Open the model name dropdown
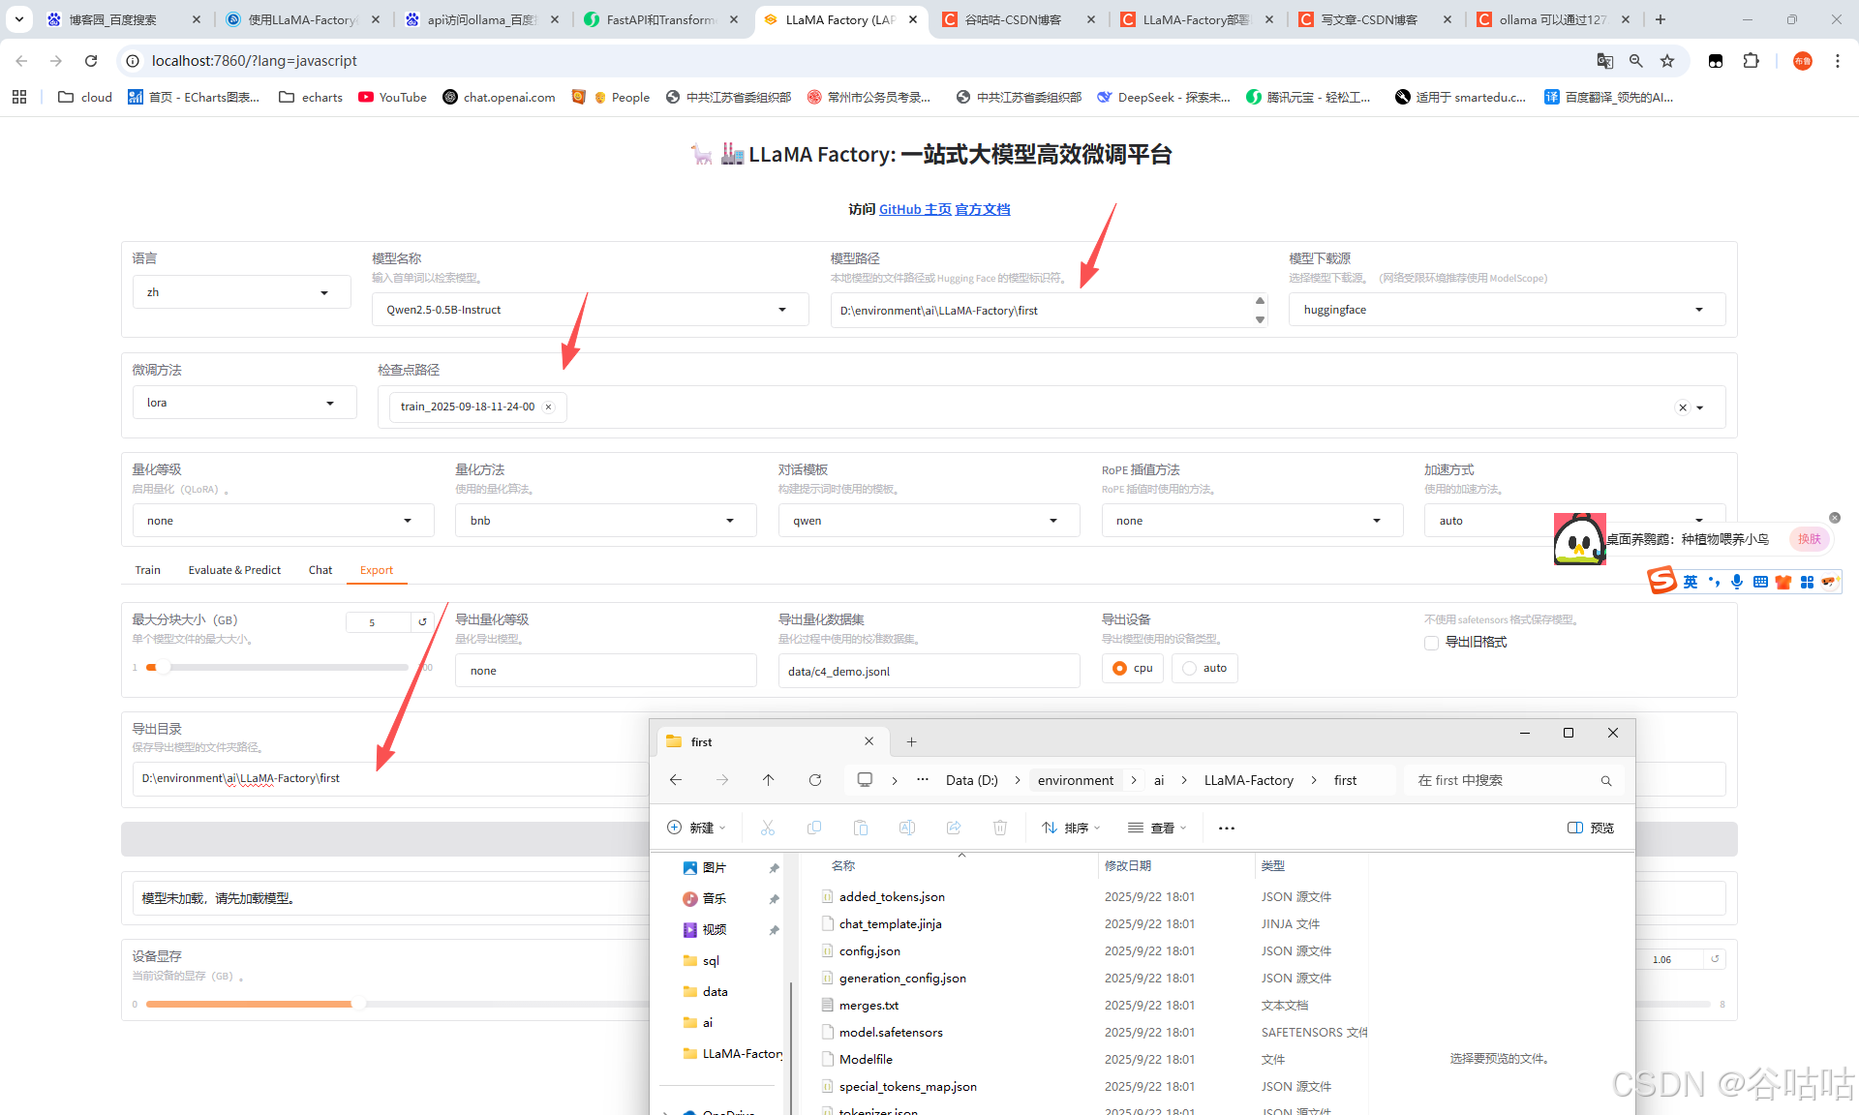This screenshot has width=1859, height=1115. click(590, 310)
